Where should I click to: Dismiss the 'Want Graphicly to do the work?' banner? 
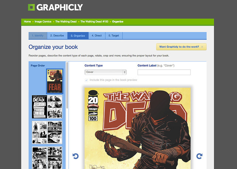tap(202, 47)
